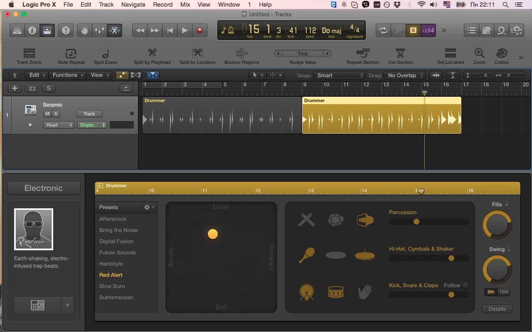Screen dimensions: 532x332
Task: Switch Swing to 16th
Action: click(503, 292)
